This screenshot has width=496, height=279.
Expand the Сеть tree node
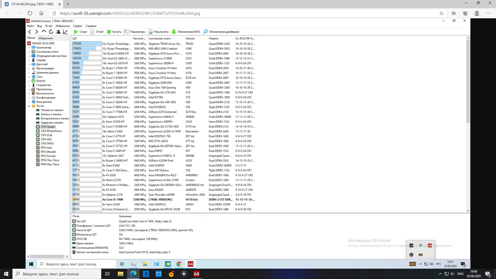click(29, 76)
